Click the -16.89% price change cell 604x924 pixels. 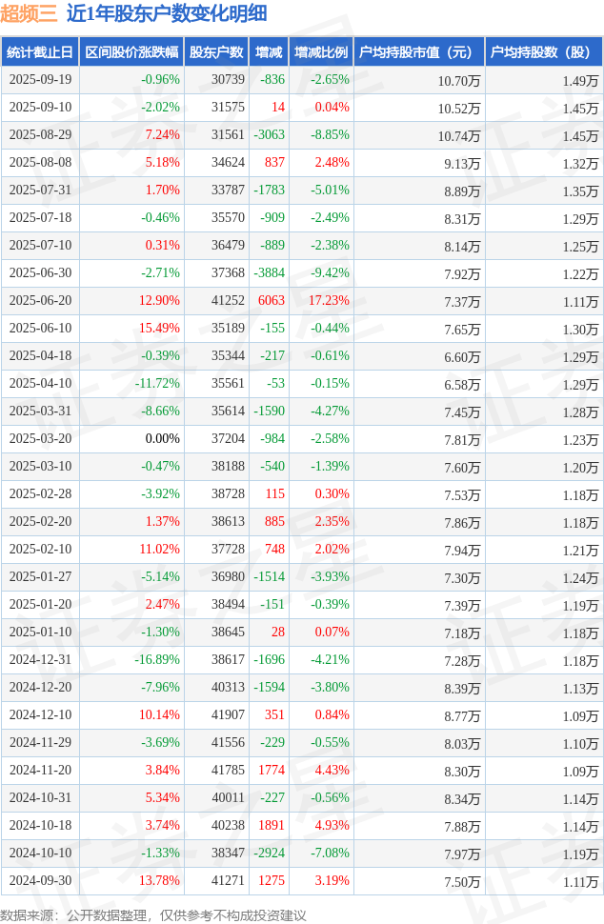[157, 660]
